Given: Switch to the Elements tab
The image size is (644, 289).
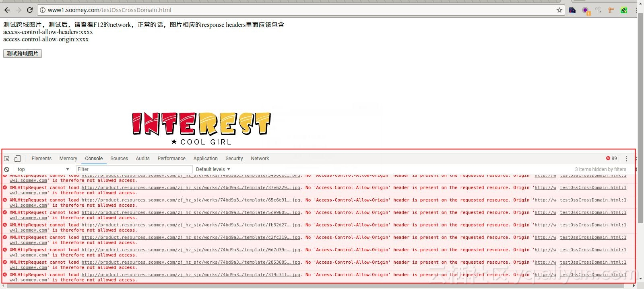Looking at the screenshot, I should coord(41,159).
